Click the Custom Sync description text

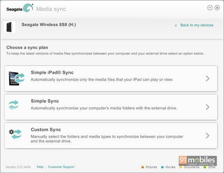click(107, 139)
